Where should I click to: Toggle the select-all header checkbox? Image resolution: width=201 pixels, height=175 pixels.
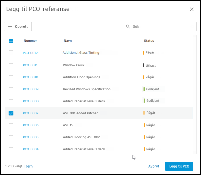[11, 41]
